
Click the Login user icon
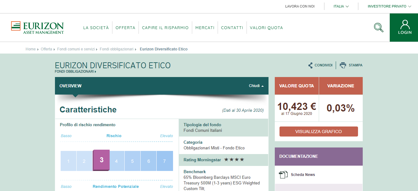pyautogui.click(x=405, y=24)
